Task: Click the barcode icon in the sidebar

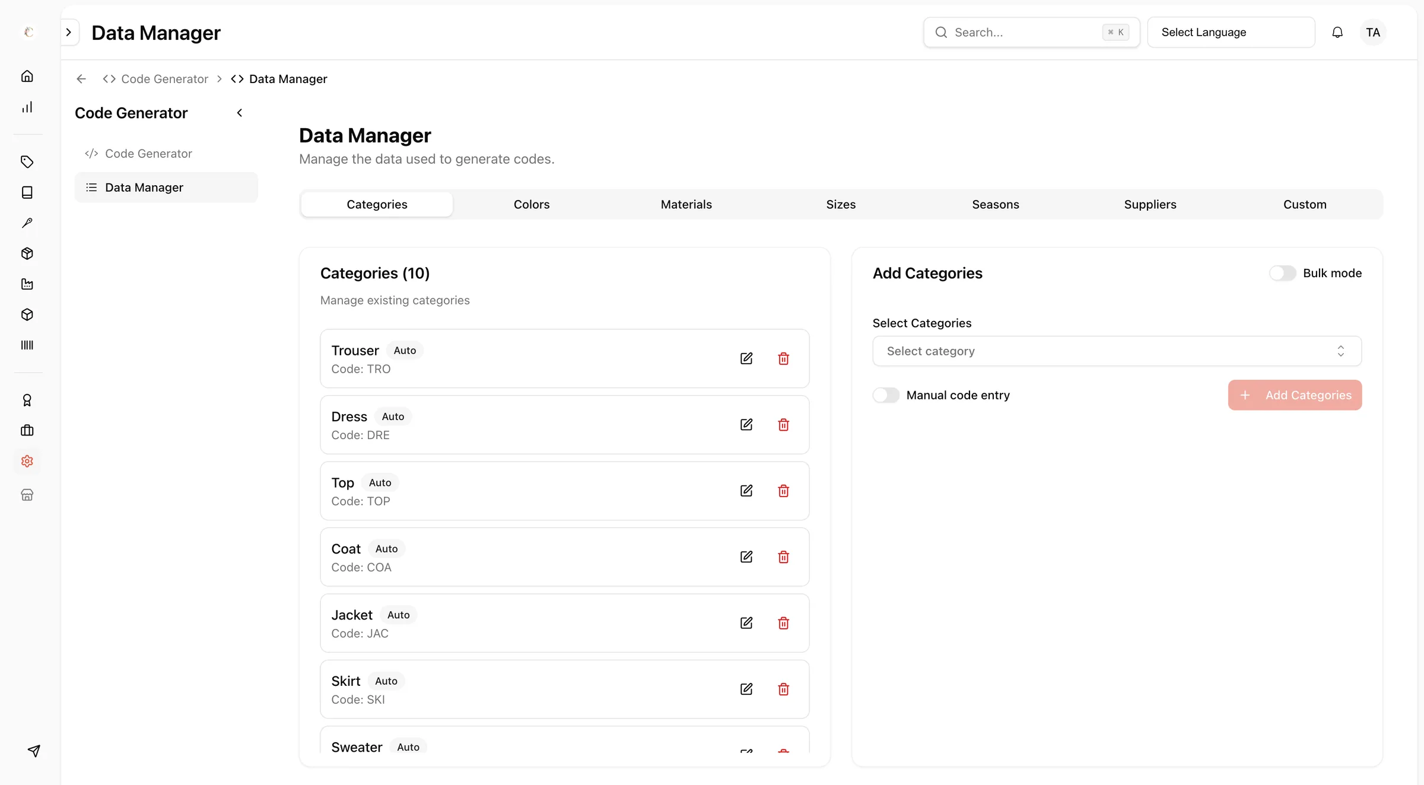Action: pyautogui.click(x=27, y=345)
